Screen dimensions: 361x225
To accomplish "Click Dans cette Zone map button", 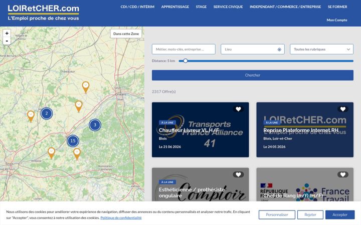I will point(126,34).
